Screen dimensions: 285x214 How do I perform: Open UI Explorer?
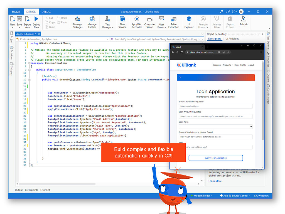[x=189, y=22]
